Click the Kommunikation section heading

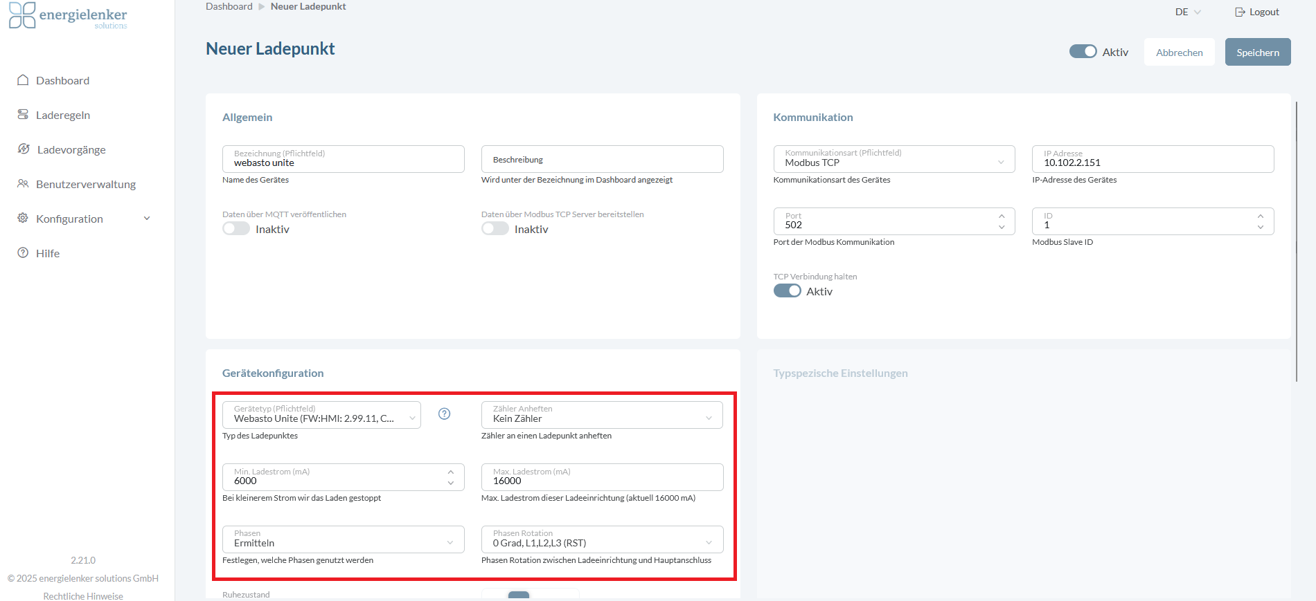click(813, 117)
